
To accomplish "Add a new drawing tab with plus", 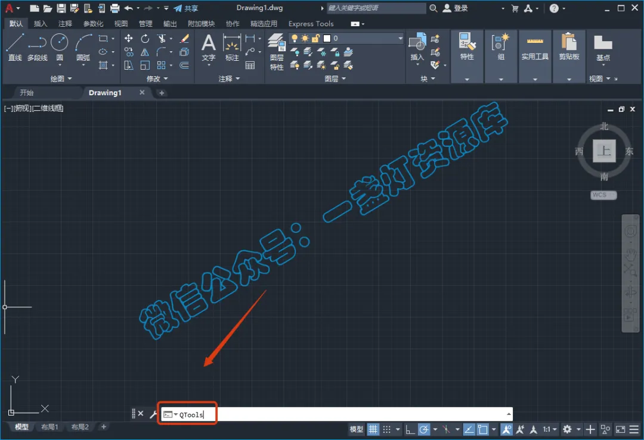I will point(162,93).
